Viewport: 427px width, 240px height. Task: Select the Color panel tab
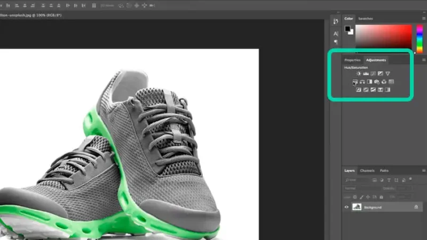point(349,19)
